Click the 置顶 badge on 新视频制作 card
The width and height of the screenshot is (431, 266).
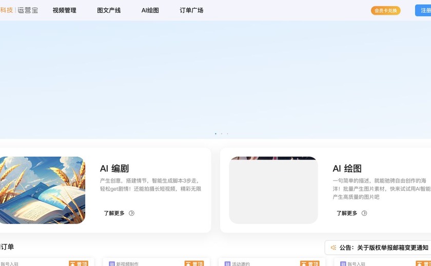pos(194,263)
